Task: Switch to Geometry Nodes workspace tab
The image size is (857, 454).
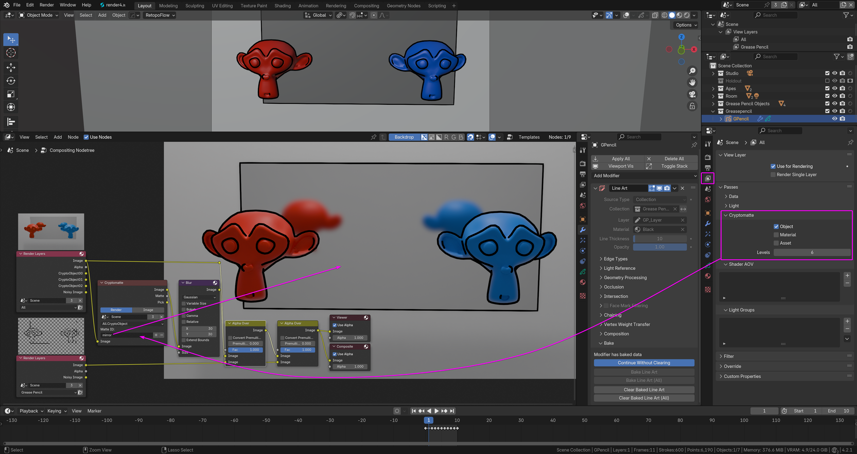Action: coord(404,6)
